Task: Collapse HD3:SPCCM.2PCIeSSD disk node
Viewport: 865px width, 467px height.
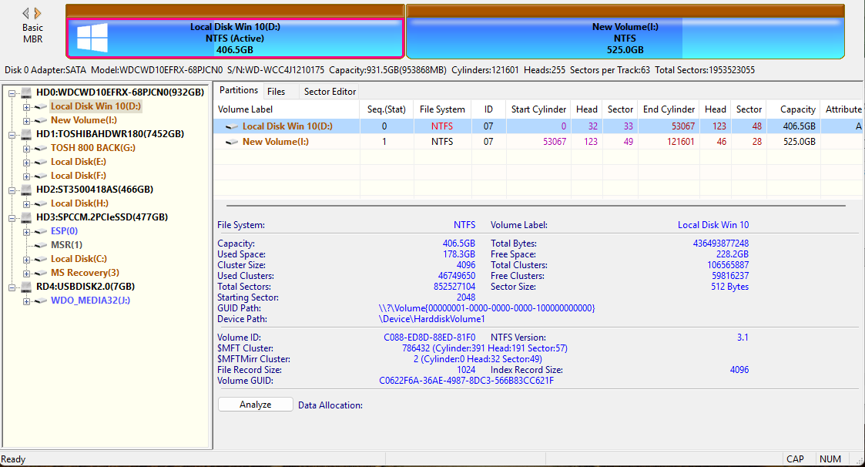Action: coord(12,217)
